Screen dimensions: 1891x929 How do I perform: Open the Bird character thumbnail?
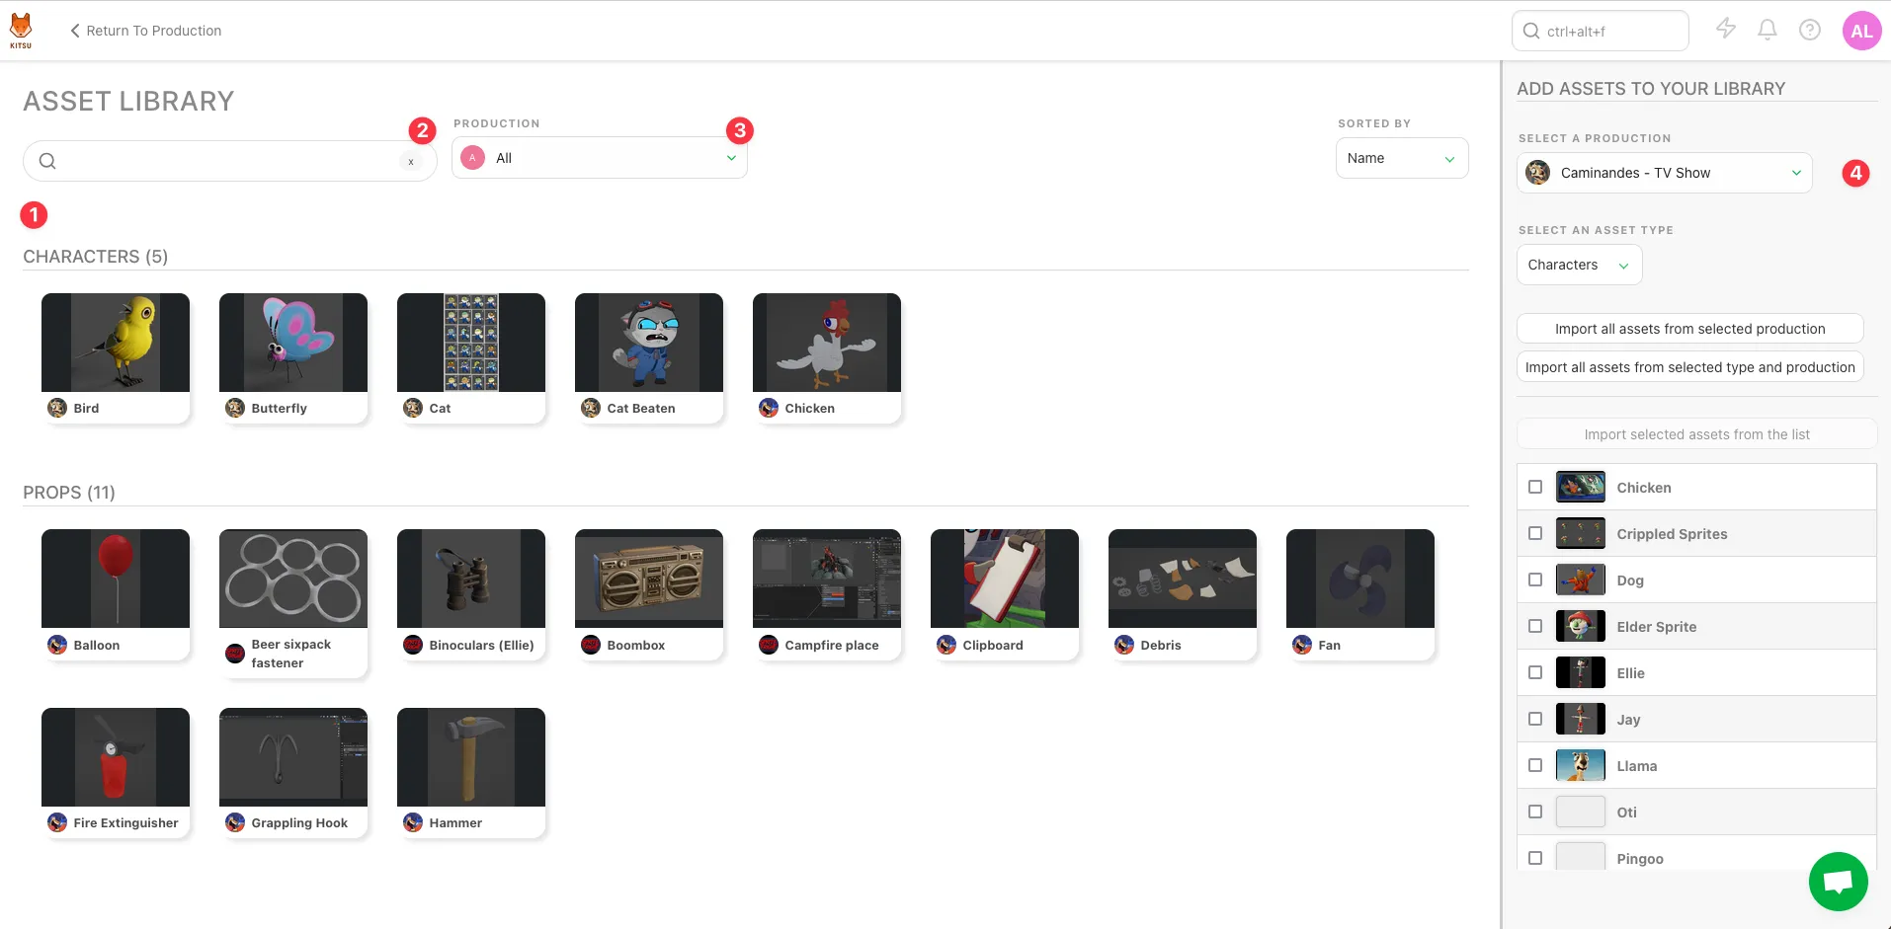116,343
